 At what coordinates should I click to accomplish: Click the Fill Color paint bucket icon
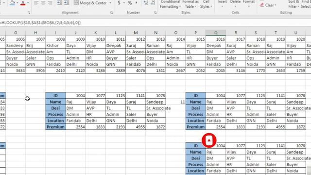point(12,3)
